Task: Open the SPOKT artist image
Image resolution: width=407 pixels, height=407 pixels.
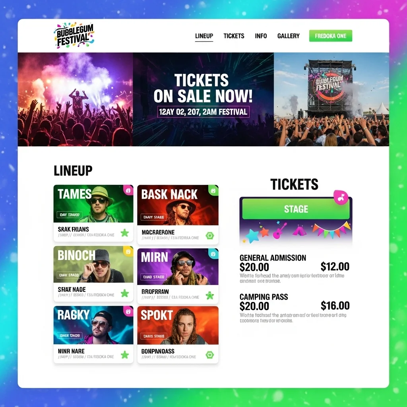Action: [x=178, y=325]
